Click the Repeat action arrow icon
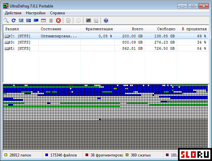The image size is (212, 161). click(14, 20)
